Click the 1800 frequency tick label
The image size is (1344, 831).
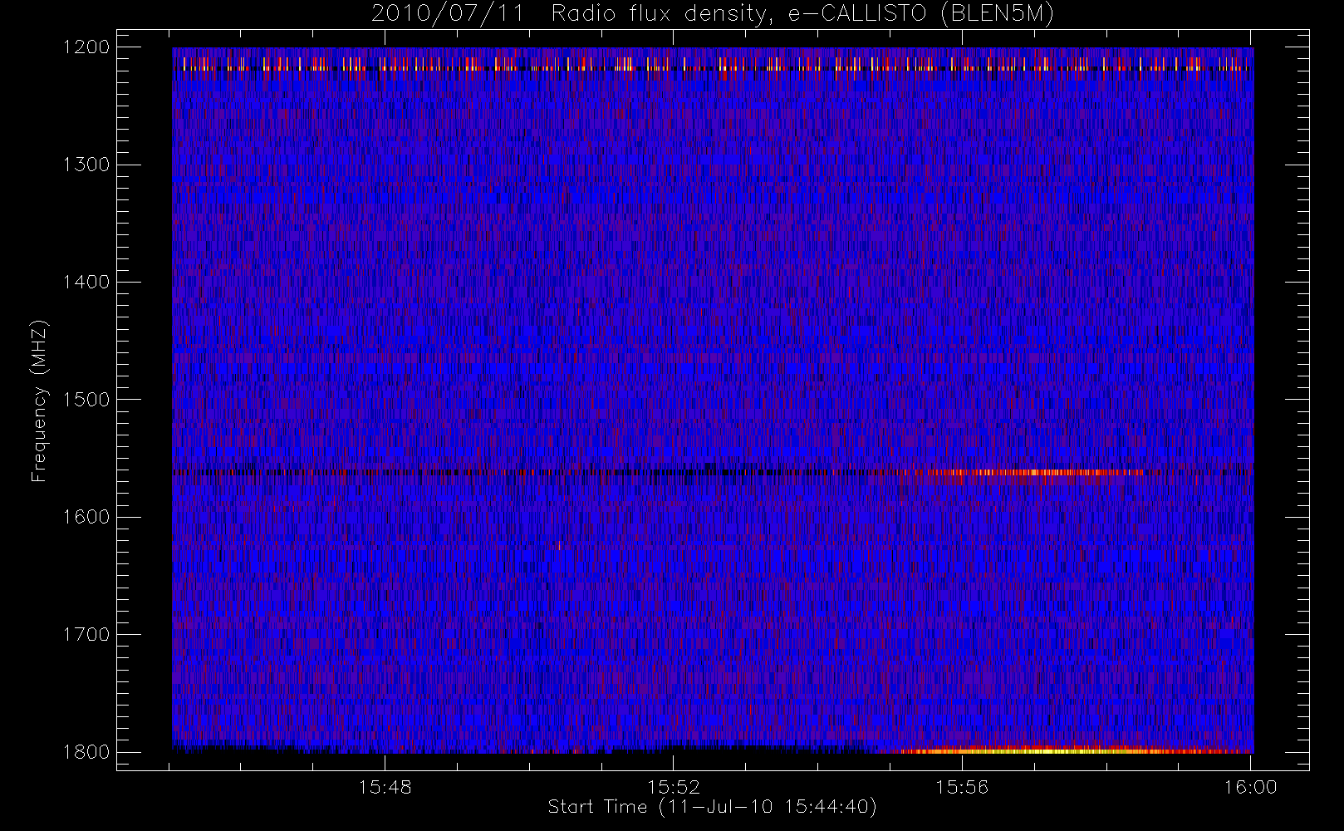(x=86, y=752)
